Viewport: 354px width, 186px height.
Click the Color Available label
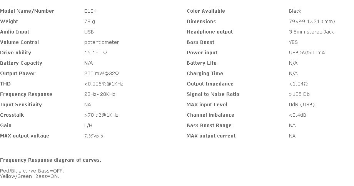coord(206,11)
